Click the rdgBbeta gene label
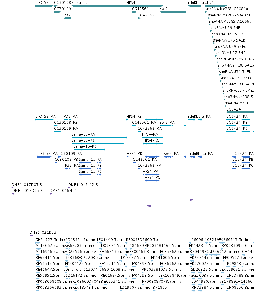This screenshot has height=292, width=254. point(196,3)
